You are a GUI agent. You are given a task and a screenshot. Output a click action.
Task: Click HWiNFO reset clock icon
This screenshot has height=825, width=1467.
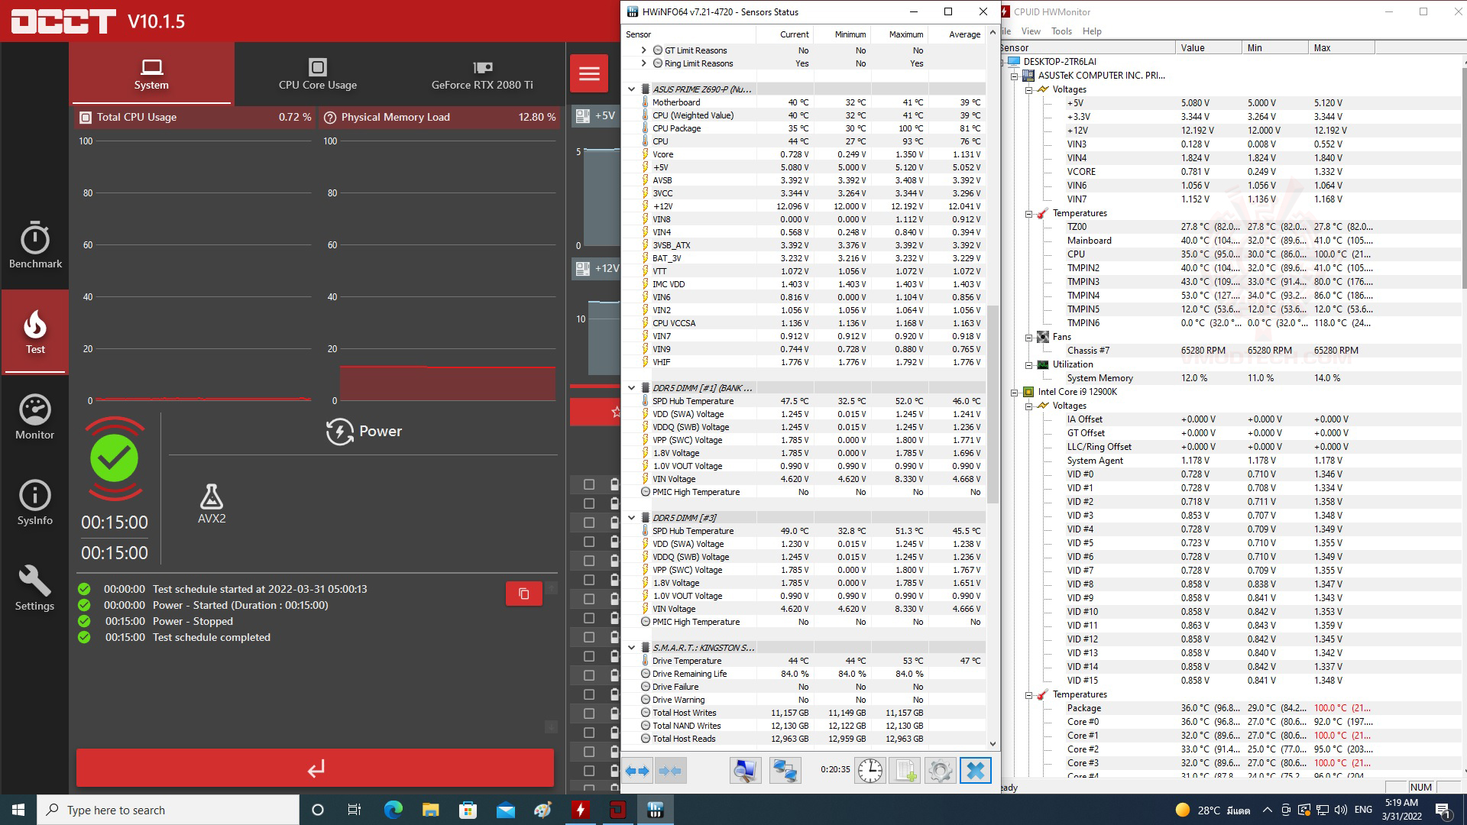(x=870, y=770)
